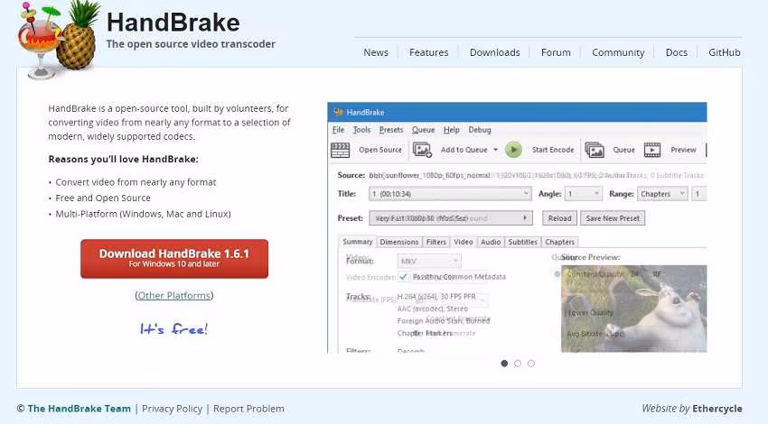Open the Angle dropdown
The width and height of the screenshot is (768, 424).
pos(583,194)
